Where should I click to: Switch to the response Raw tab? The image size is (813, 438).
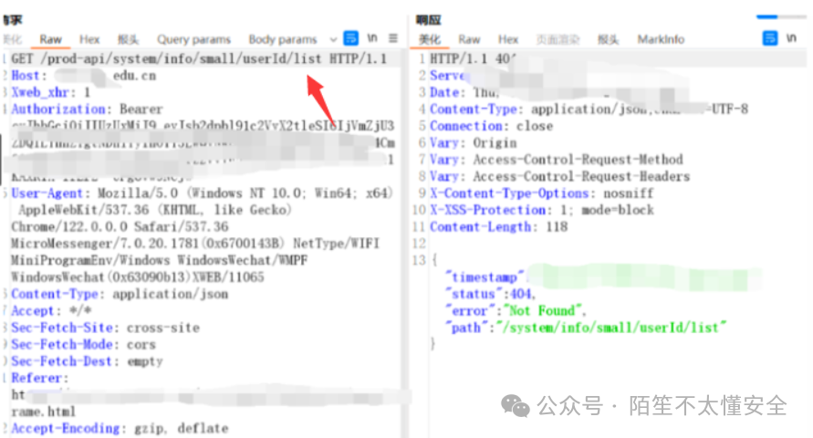(x=469, y=39)
